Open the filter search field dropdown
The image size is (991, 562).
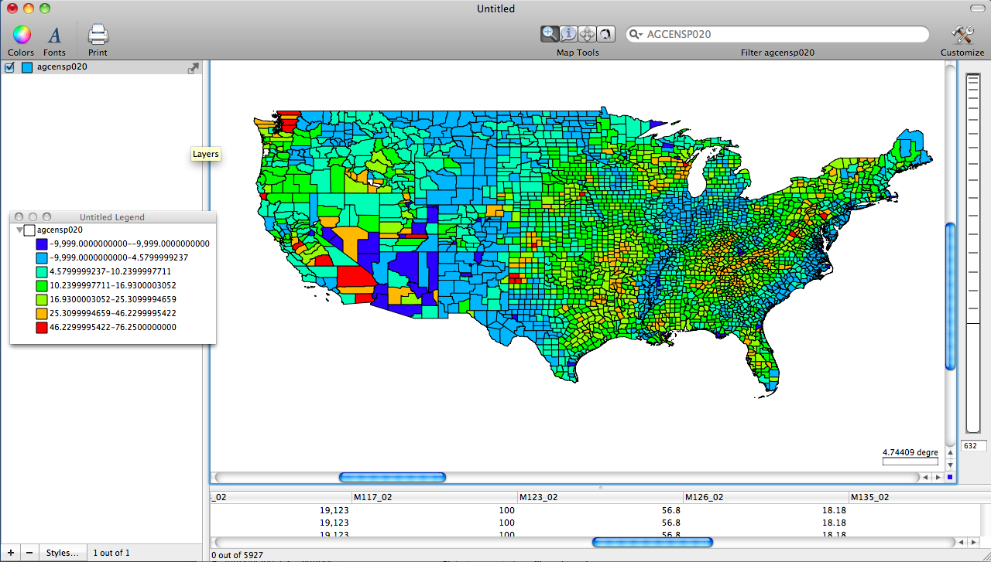[636, 35]
